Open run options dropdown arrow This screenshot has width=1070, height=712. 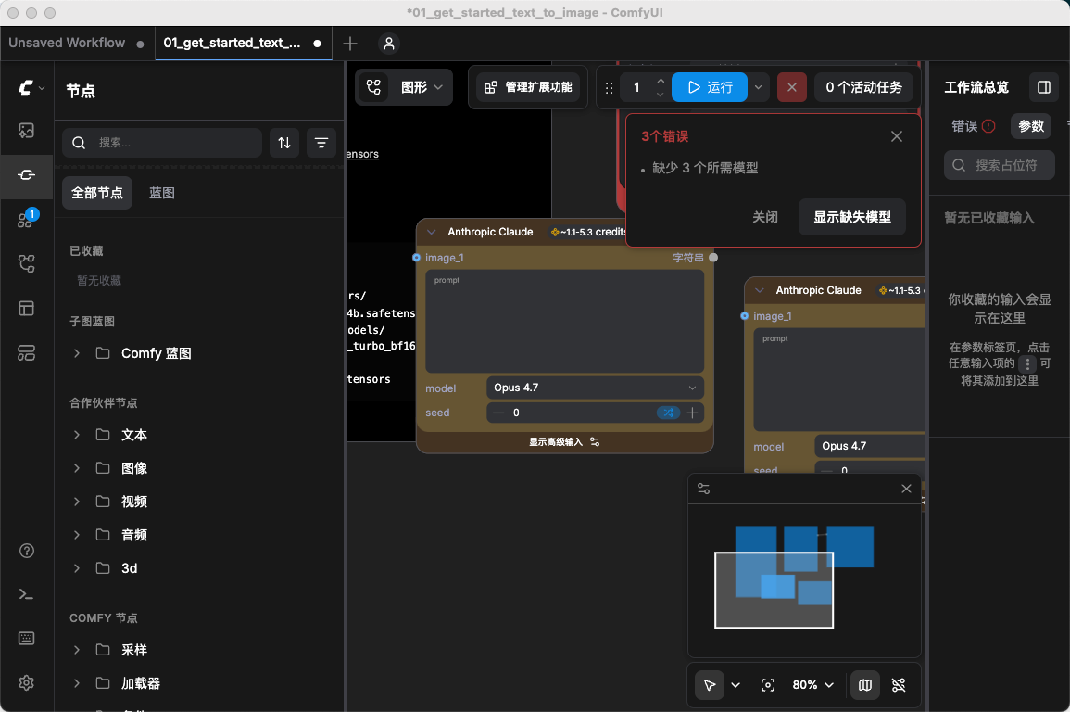758,87
